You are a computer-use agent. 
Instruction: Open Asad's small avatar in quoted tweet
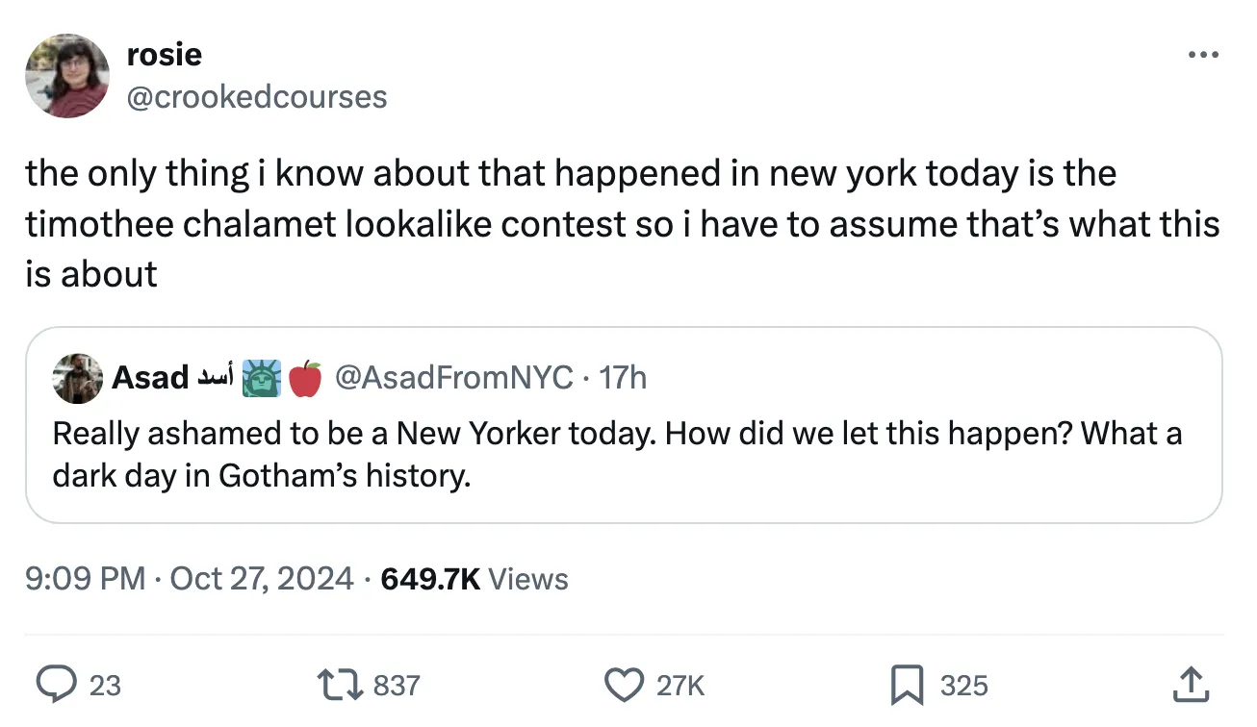pyautogui.click(x=77, y=378)
